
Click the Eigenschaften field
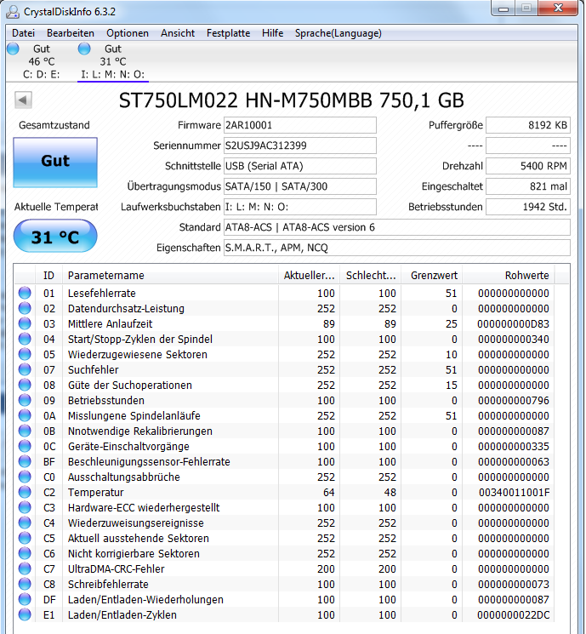coord(397,248)
